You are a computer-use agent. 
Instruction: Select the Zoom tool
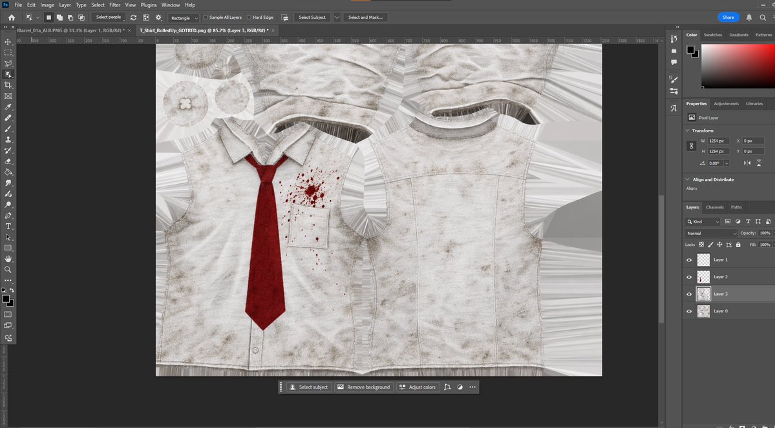8,270
